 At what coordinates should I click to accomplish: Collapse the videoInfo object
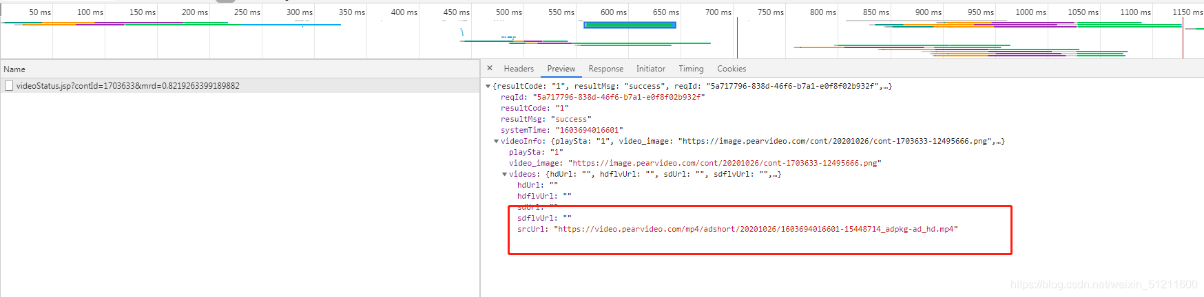496,142
